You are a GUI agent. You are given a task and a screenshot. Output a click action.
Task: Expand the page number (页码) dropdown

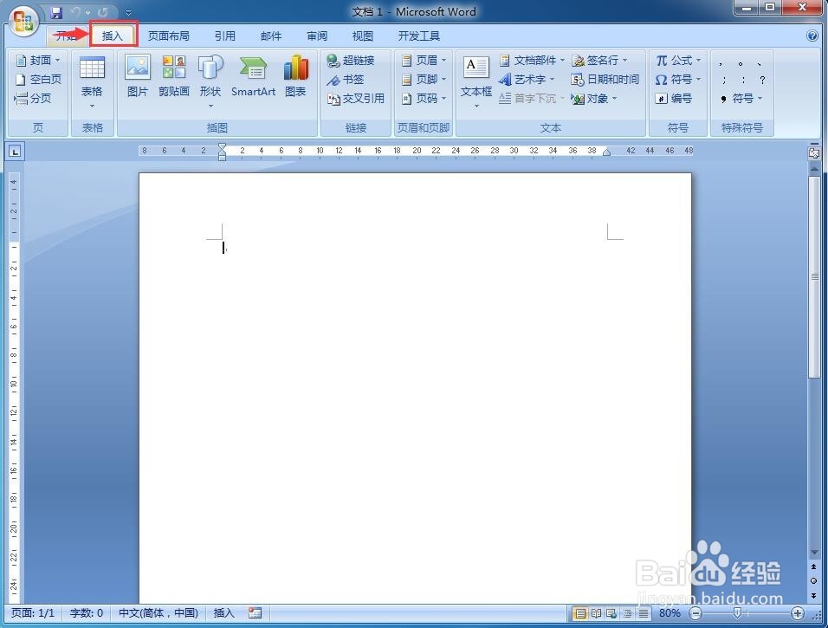tap(443, 99)
